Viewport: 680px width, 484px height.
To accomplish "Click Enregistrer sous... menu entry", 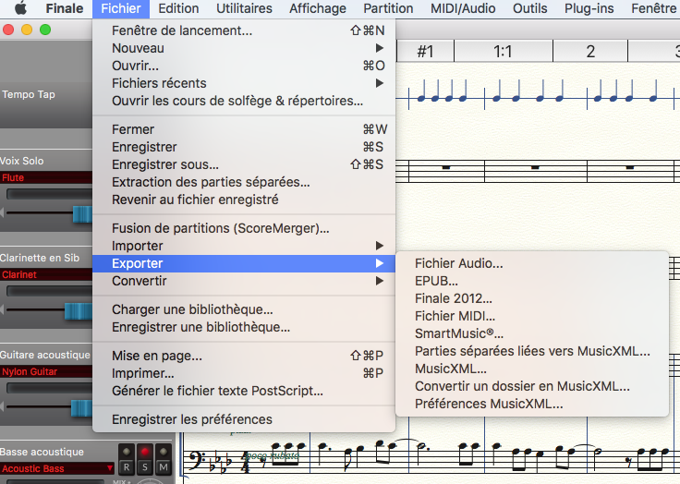I will 165,164.
